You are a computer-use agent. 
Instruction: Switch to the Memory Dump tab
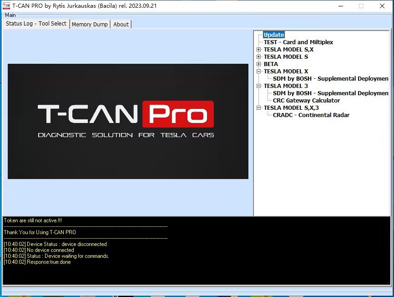click(90, 25)
